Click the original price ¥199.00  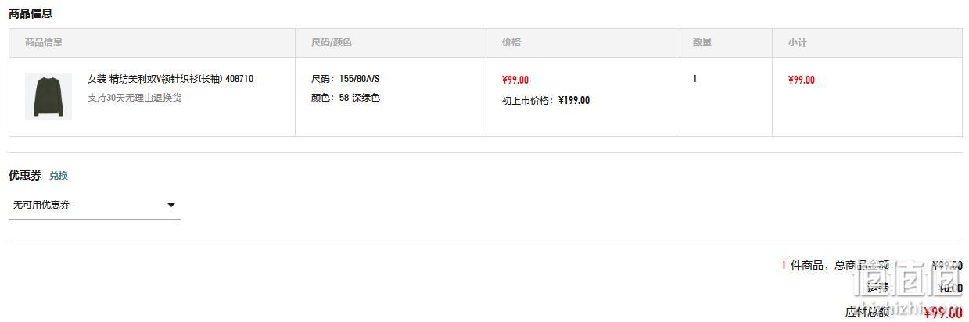point(574,100)
